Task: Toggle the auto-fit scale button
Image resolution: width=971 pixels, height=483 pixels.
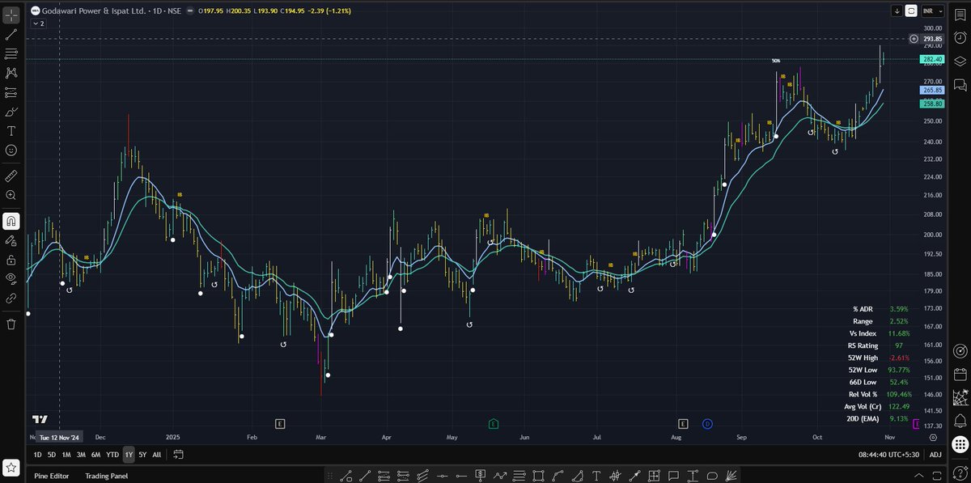Action: pyautogui.click(x=911, y=11)
